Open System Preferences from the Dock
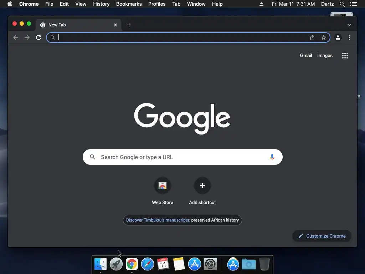 tap(210, 264)
